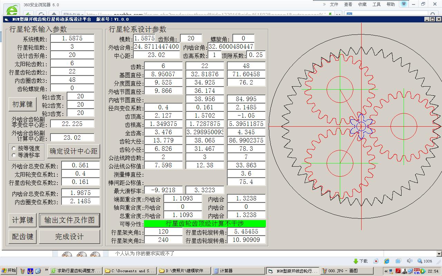This screenshot has width=442, height=276.
Task: Select the 按等强度 radio option
Action: pos(26,148)
